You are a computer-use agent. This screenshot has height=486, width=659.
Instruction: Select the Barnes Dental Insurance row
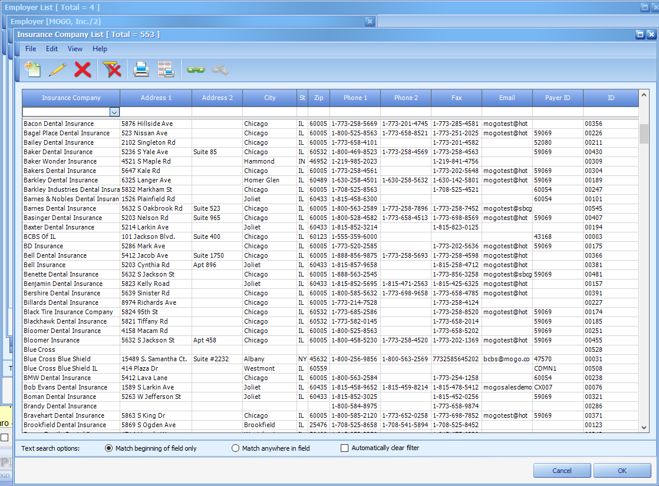click(330, 209)
